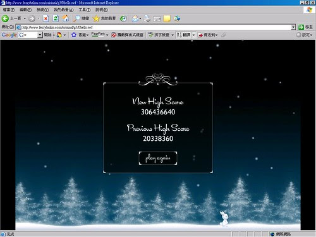Viewport: 316px width, 237px height.
Task: Open Favorites with yellow star icon
Action: pos(96,18)
